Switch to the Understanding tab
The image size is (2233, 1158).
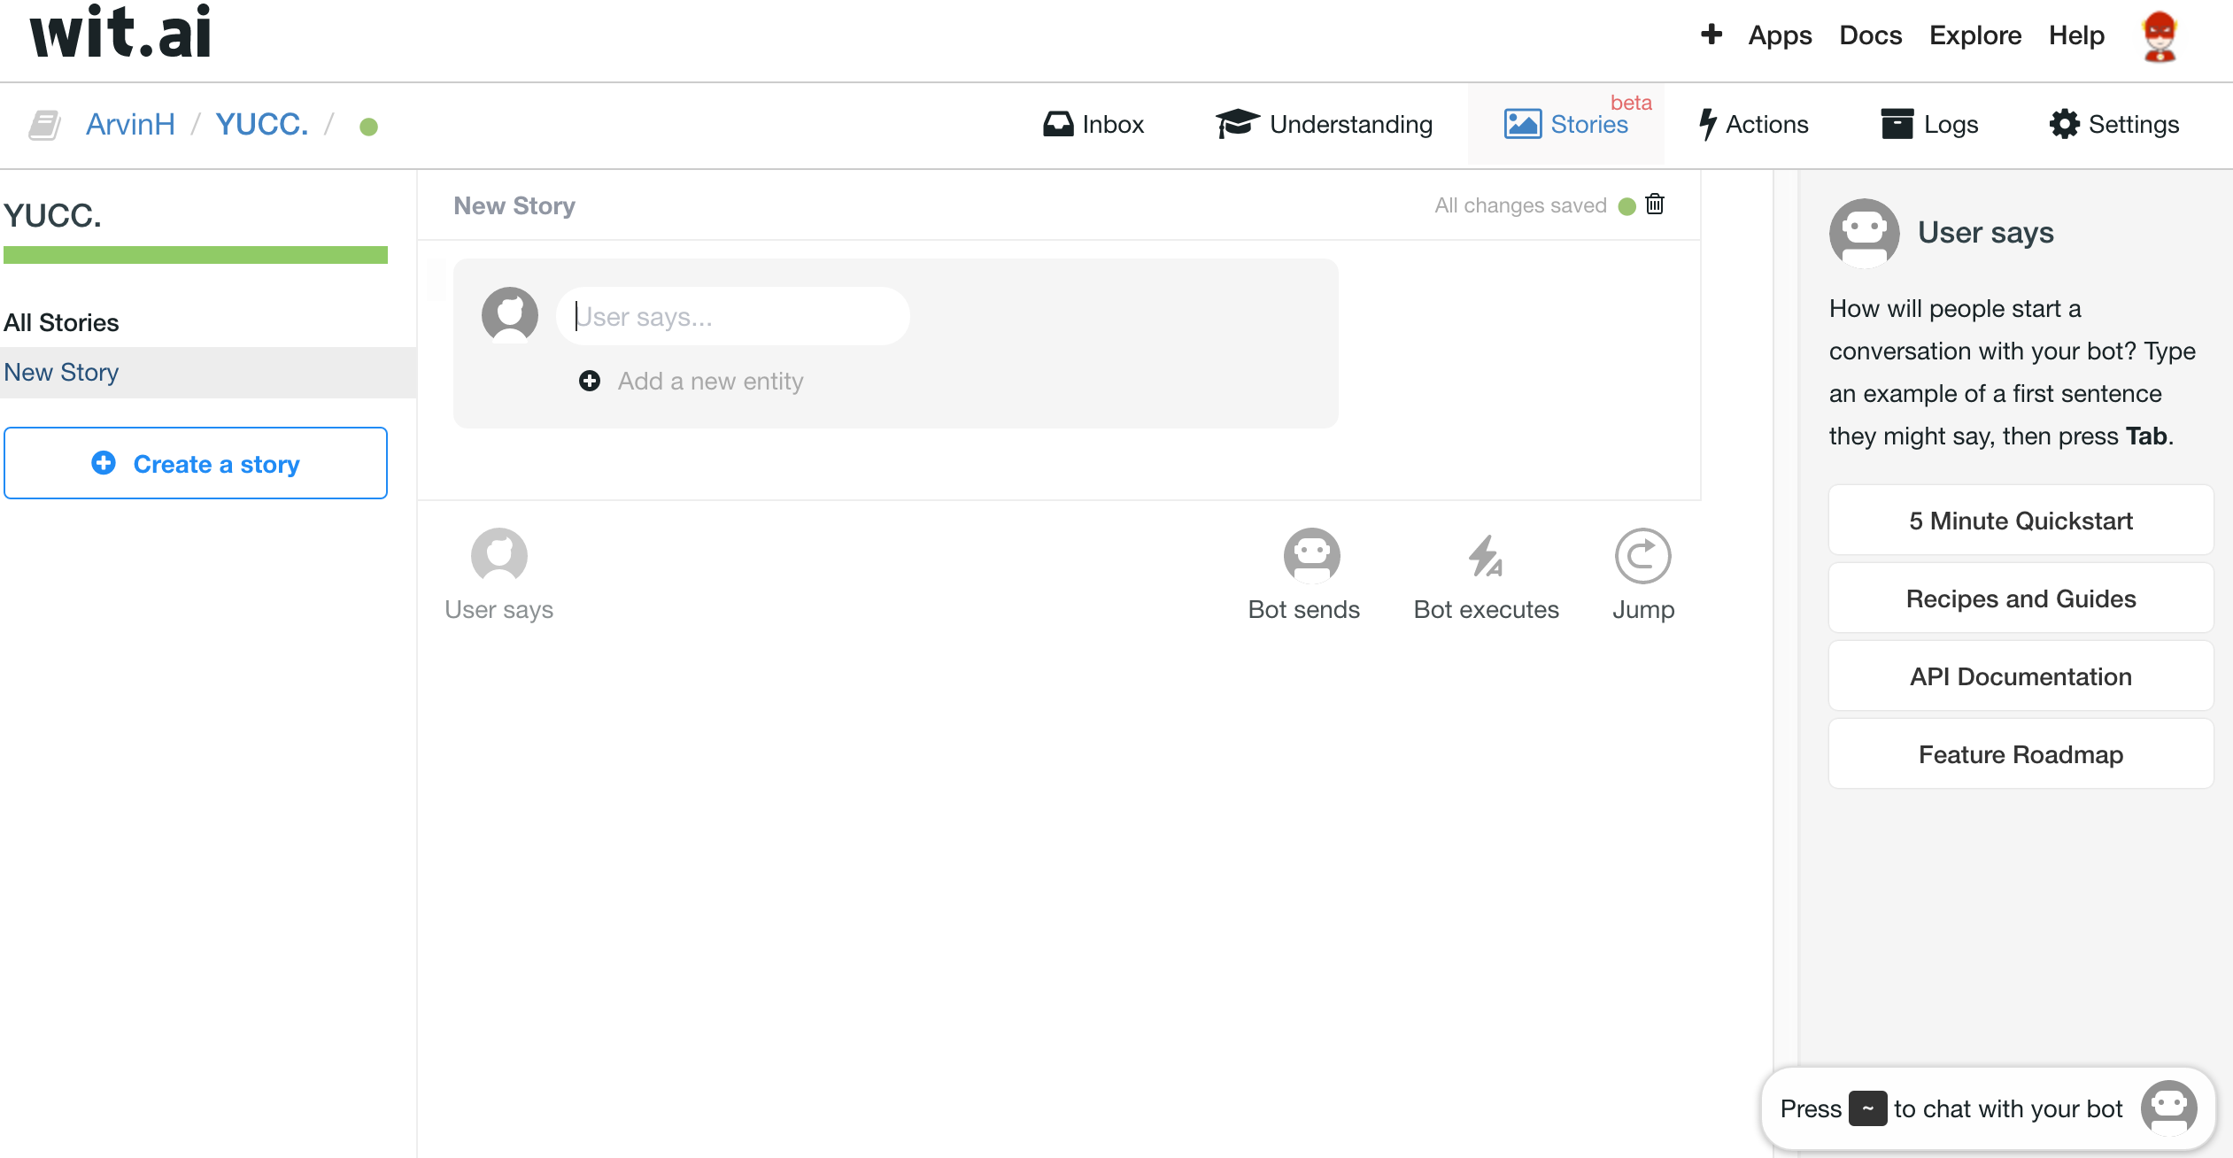pos(1325,125)
